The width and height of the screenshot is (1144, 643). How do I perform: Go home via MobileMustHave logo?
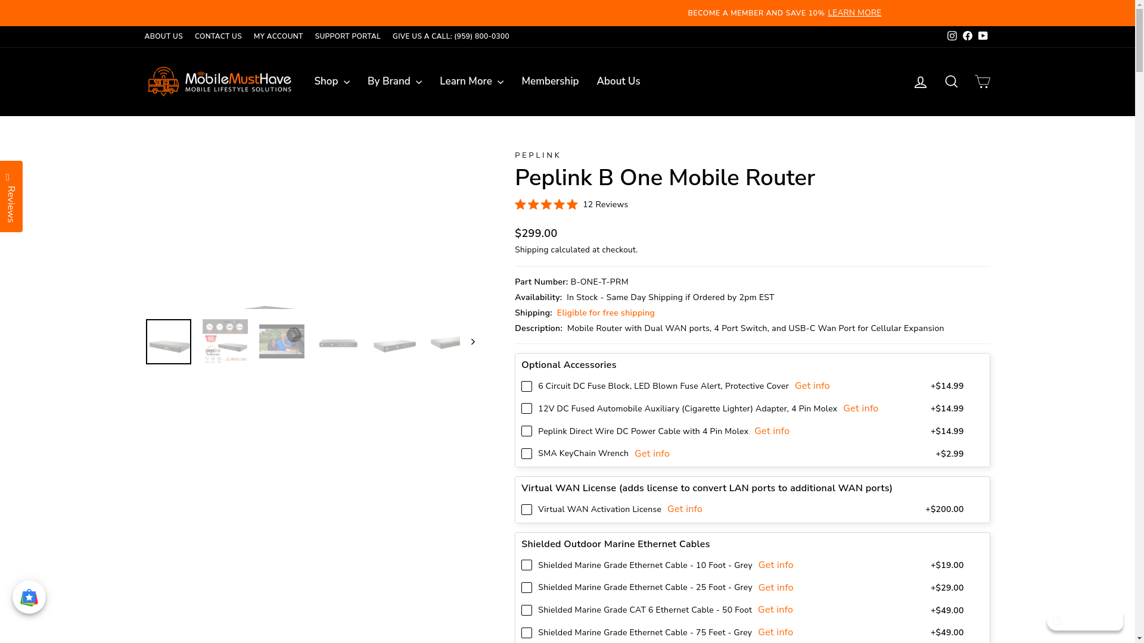click(x=219, y=82)
